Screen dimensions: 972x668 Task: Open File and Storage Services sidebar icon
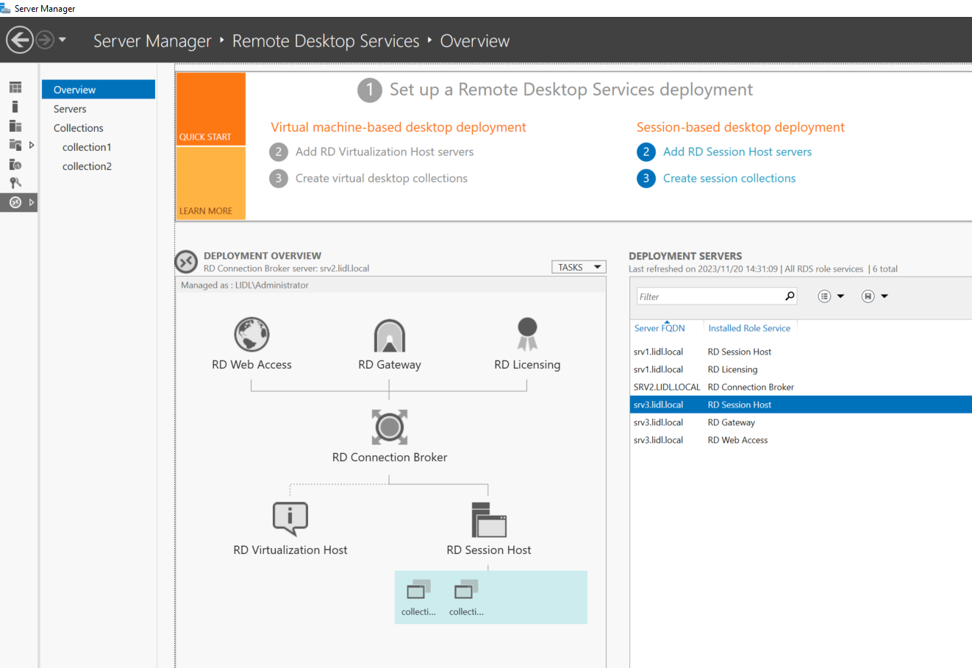15,145
